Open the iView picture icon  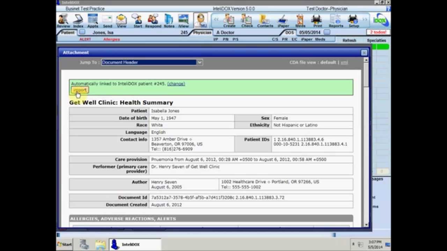pyautogui.click(x=183, y=21)
